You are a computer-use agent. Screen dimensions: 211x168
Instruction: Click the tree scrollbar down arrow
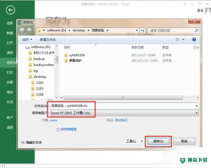[x=57, y=98]
